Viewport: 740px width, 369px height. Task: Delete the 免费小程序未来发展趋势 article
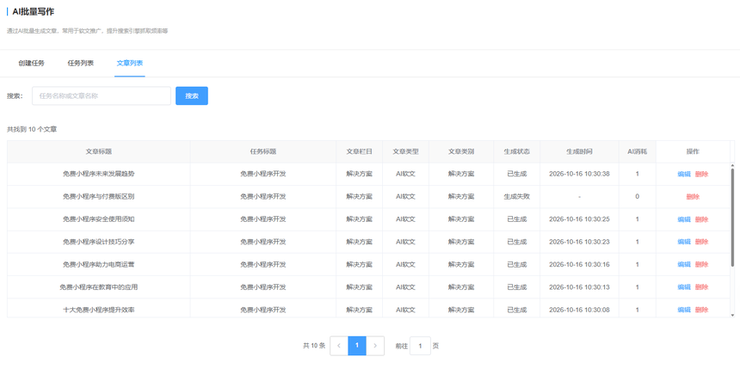(702, 174)
